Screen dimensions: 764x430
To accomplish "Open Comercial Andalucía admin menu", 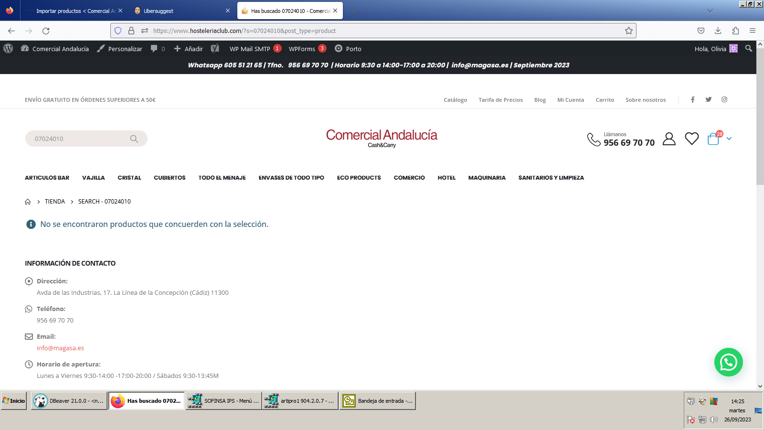I will [x=55, y=49].
